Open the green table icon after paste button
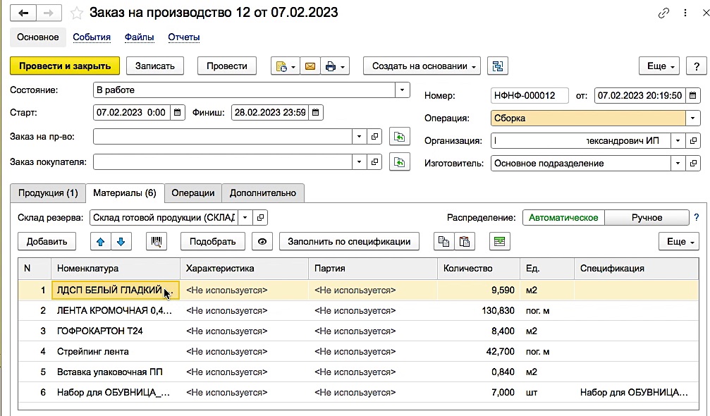The image size is (710, 416). [x=499, y=241]
